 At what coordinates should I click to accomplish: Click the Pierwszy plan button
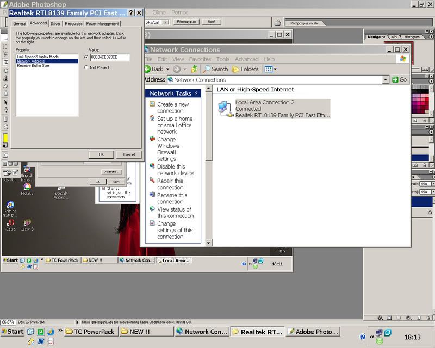click(x=186, y=22)
